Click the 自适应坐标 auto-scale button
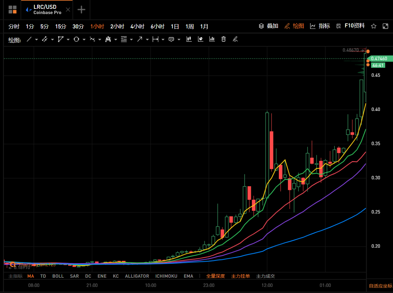 click(x=381, y=286)
